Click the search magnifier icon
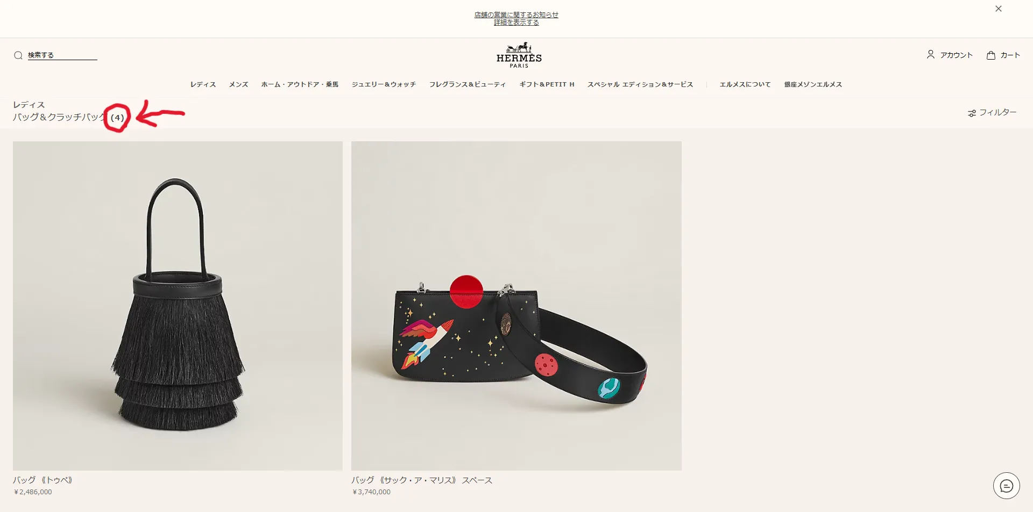This screenshot has height=512, width=1033. click(x=18, y=55)
